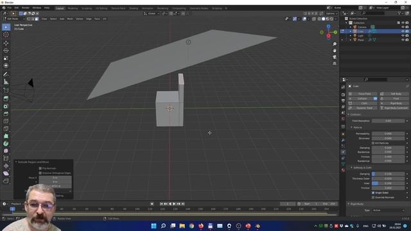Toggle Dissolve Orthogonal Edges checkbox
Viewport: 411px width, 231px height.
click(x=40, y=173)
